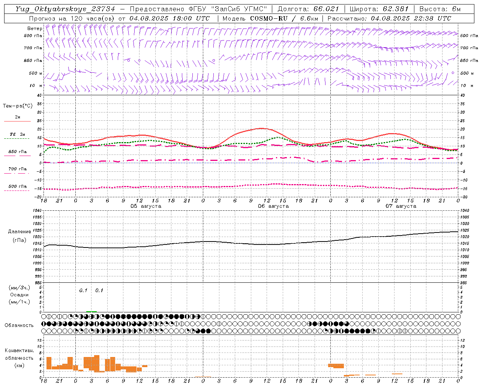Click the station title Yug_Oktyabrskoye_23734
Viewport: 480px width, 384px height.
tap(65, 9)
